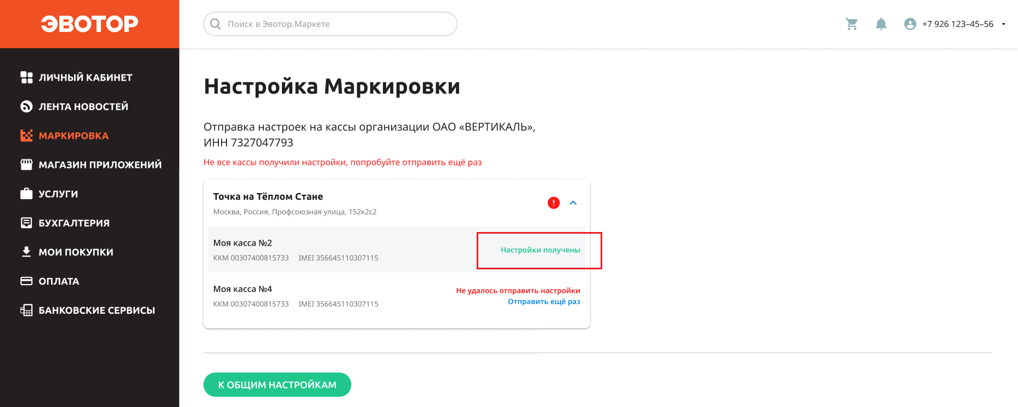Collapse the Точка на Тёплом Стане card
Image resolution: width=1018 pixels, height=407 pixels.
[573, 203]
